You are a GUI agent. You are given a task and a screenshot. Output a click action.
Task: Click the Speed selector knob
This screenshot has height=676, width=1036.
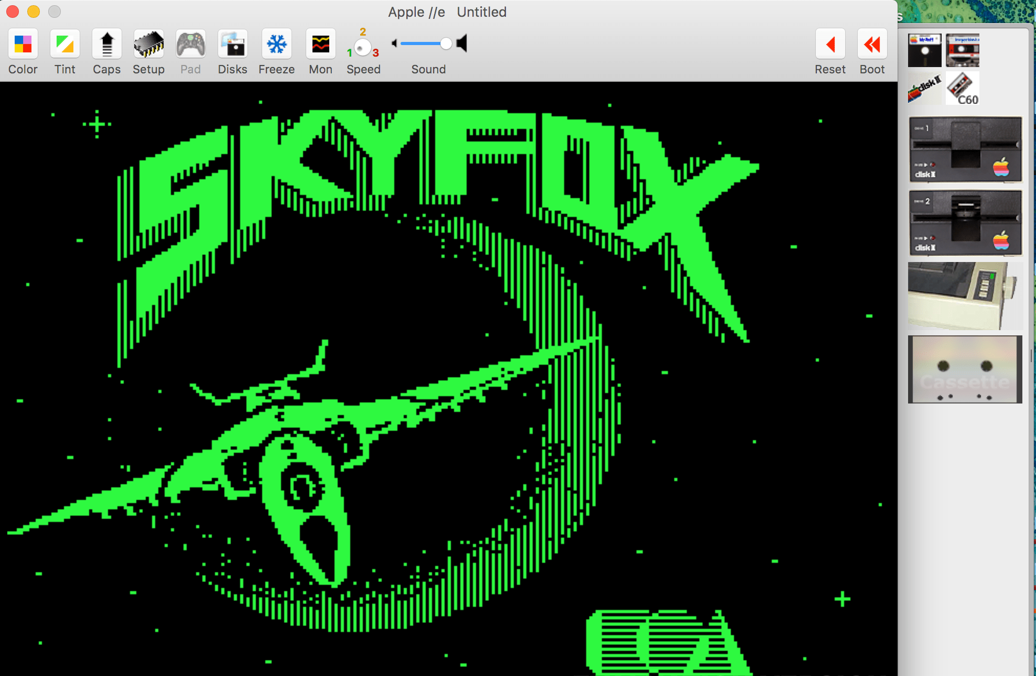pyautogui.click(x=363, y=48)
